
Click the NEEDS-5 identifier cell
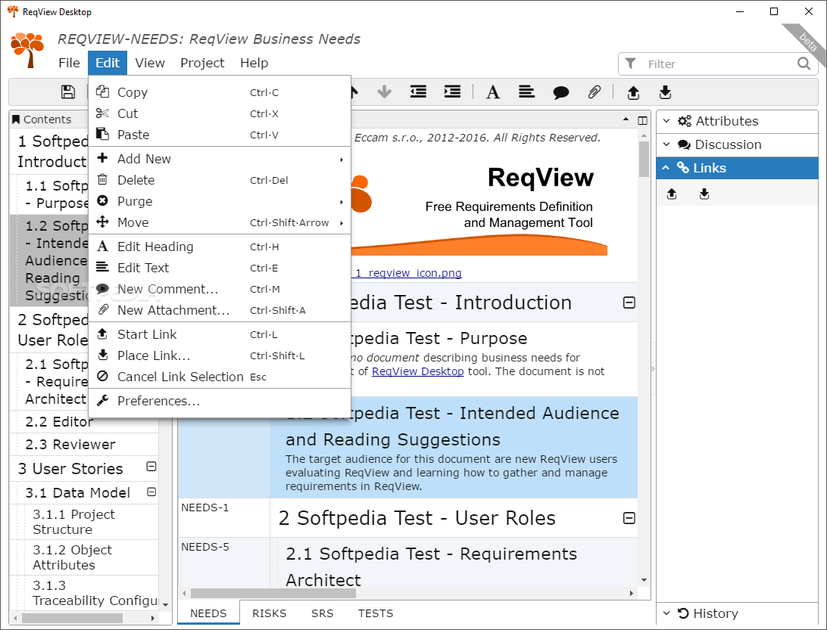point(224,563)
